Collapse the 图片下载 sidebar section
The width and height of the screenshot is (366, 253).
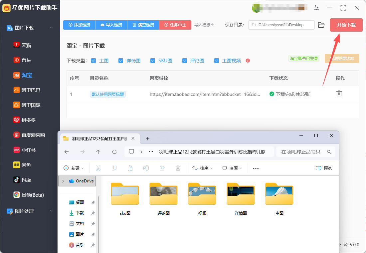(x=51, y=28)
